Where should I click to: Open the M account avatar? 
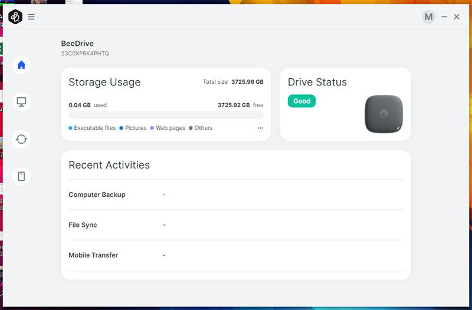[428, 17]
